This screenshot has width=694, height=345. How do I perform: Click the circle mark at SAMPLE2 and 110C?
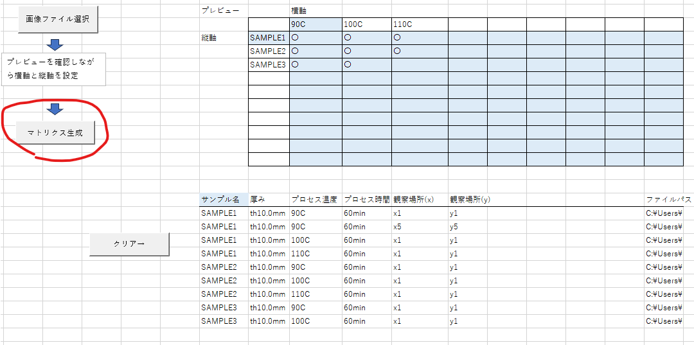397,51
